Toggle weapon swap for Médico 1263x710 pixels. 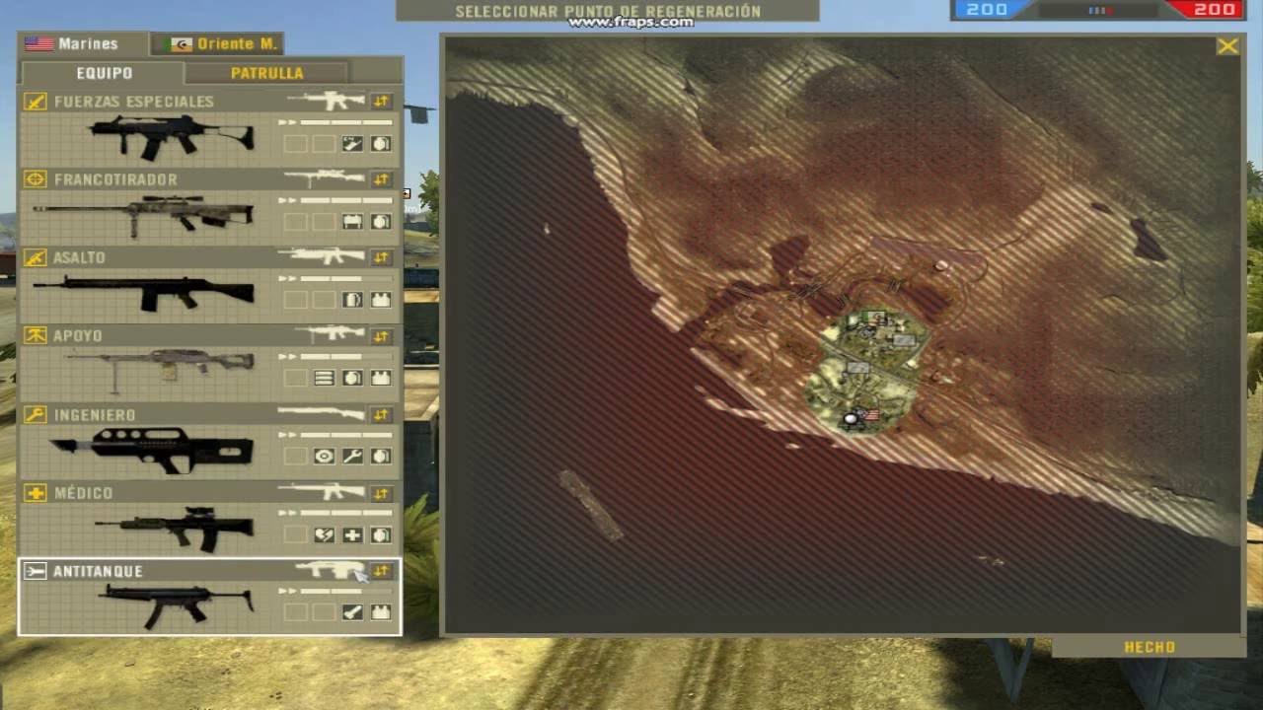pos(382,492)
